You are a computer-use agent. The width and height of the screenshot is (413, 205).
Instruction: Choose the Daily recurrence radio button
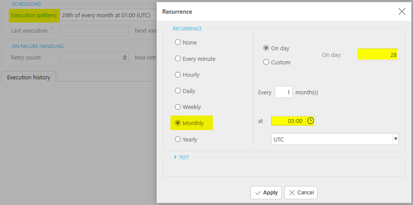178,91
